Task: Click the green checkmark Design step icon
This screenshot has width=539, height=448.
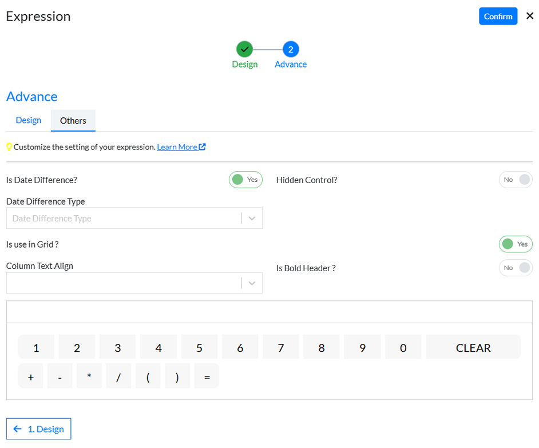Action: tap(244, 49)
